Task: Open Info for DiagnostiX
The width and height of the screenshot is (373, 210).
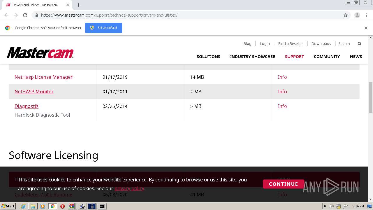Action: (x=282, y=106)
